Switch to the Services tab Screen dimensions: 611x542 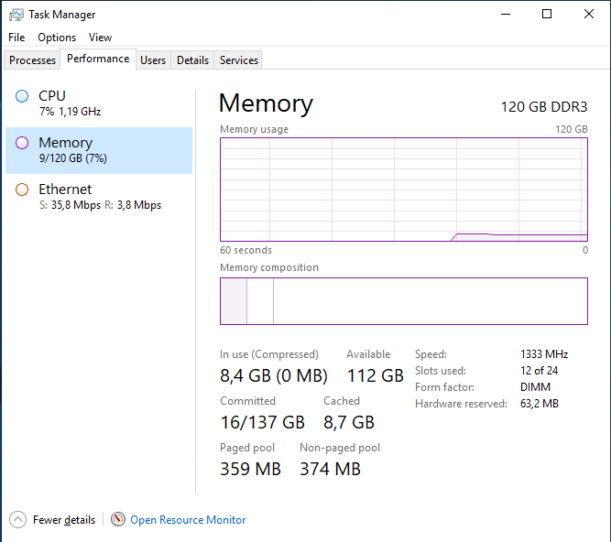[239, 60]
